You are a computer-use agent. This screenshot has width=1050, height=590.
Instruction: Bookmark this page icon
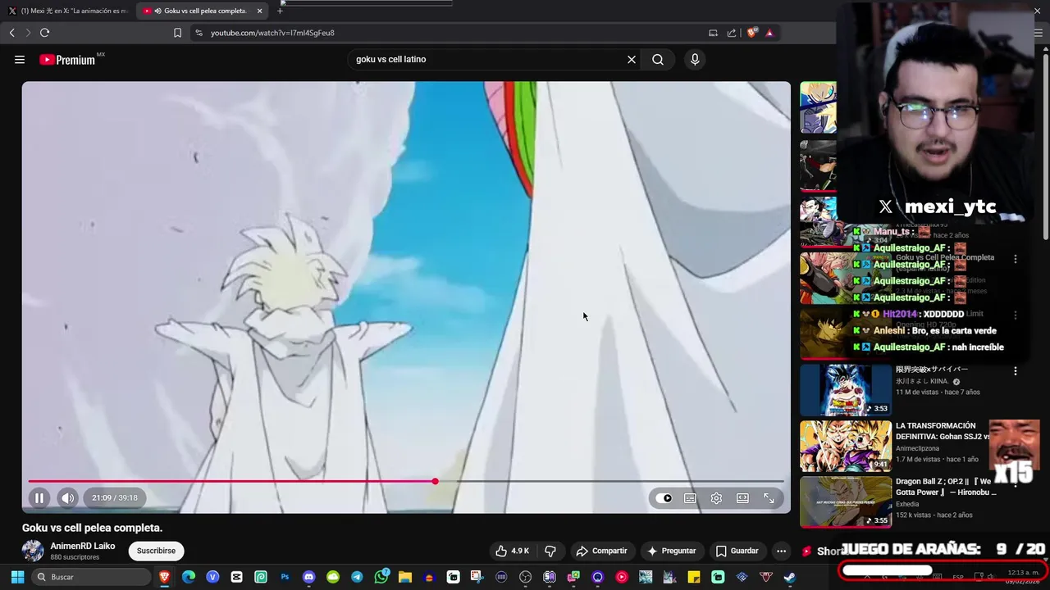(x=177, y=33)
